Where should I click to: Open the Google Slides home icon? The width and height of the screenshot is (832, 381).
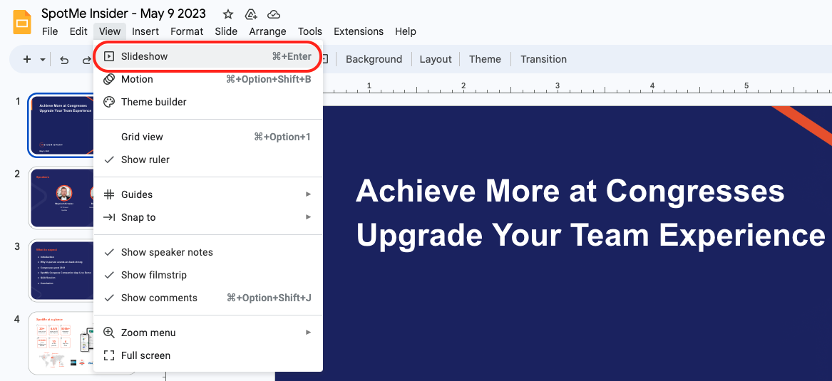pos(22,24)
